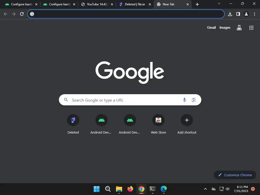This screenshot has width=260, height=195.
Task: Click Chrome icon in taskbar
Action: [141, 189]
